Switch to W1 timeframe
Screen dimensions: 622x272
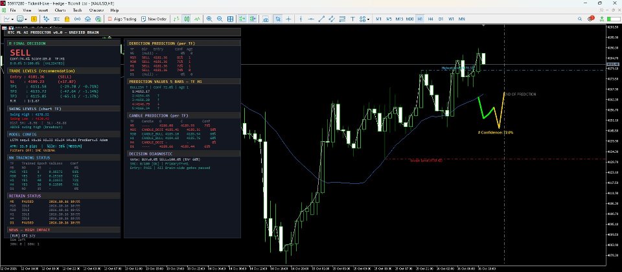tap(451, 19)
